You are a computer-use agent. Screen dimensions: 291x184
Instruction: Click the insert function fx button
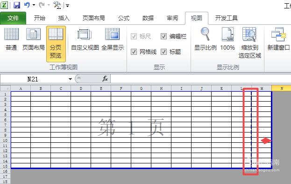pyautogui.click(x=105, y=79)
